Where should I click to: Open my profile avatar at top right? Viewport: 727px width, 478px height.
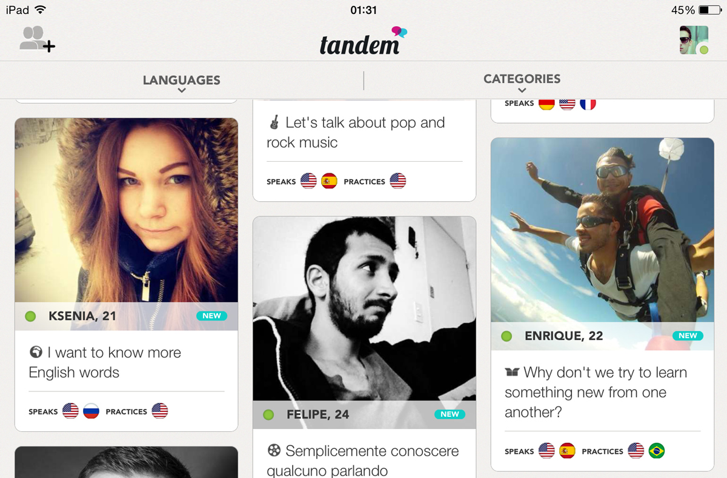[x=694, y=40]
